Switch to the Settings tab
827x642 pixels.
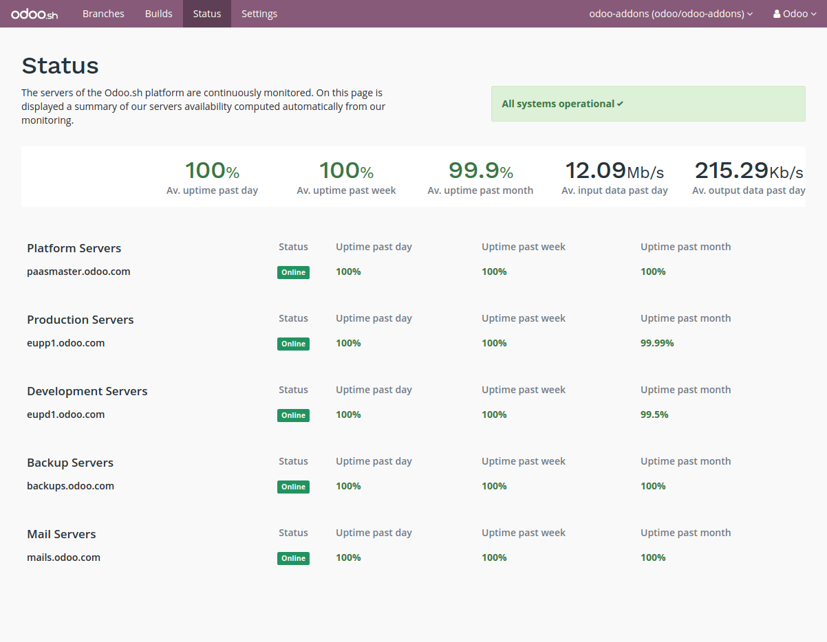pos(259,14)
